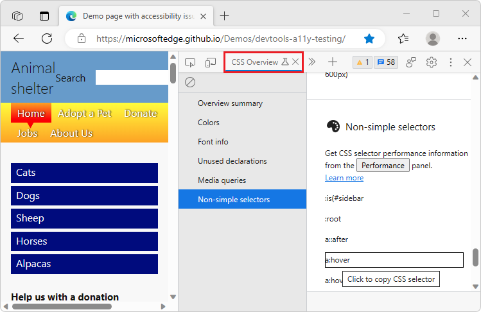Select the Cats category
Screen dimensions: 481x312
84,173
